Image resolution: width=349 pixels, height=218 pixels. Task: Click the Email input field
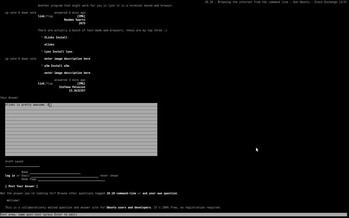pos(65,175)
